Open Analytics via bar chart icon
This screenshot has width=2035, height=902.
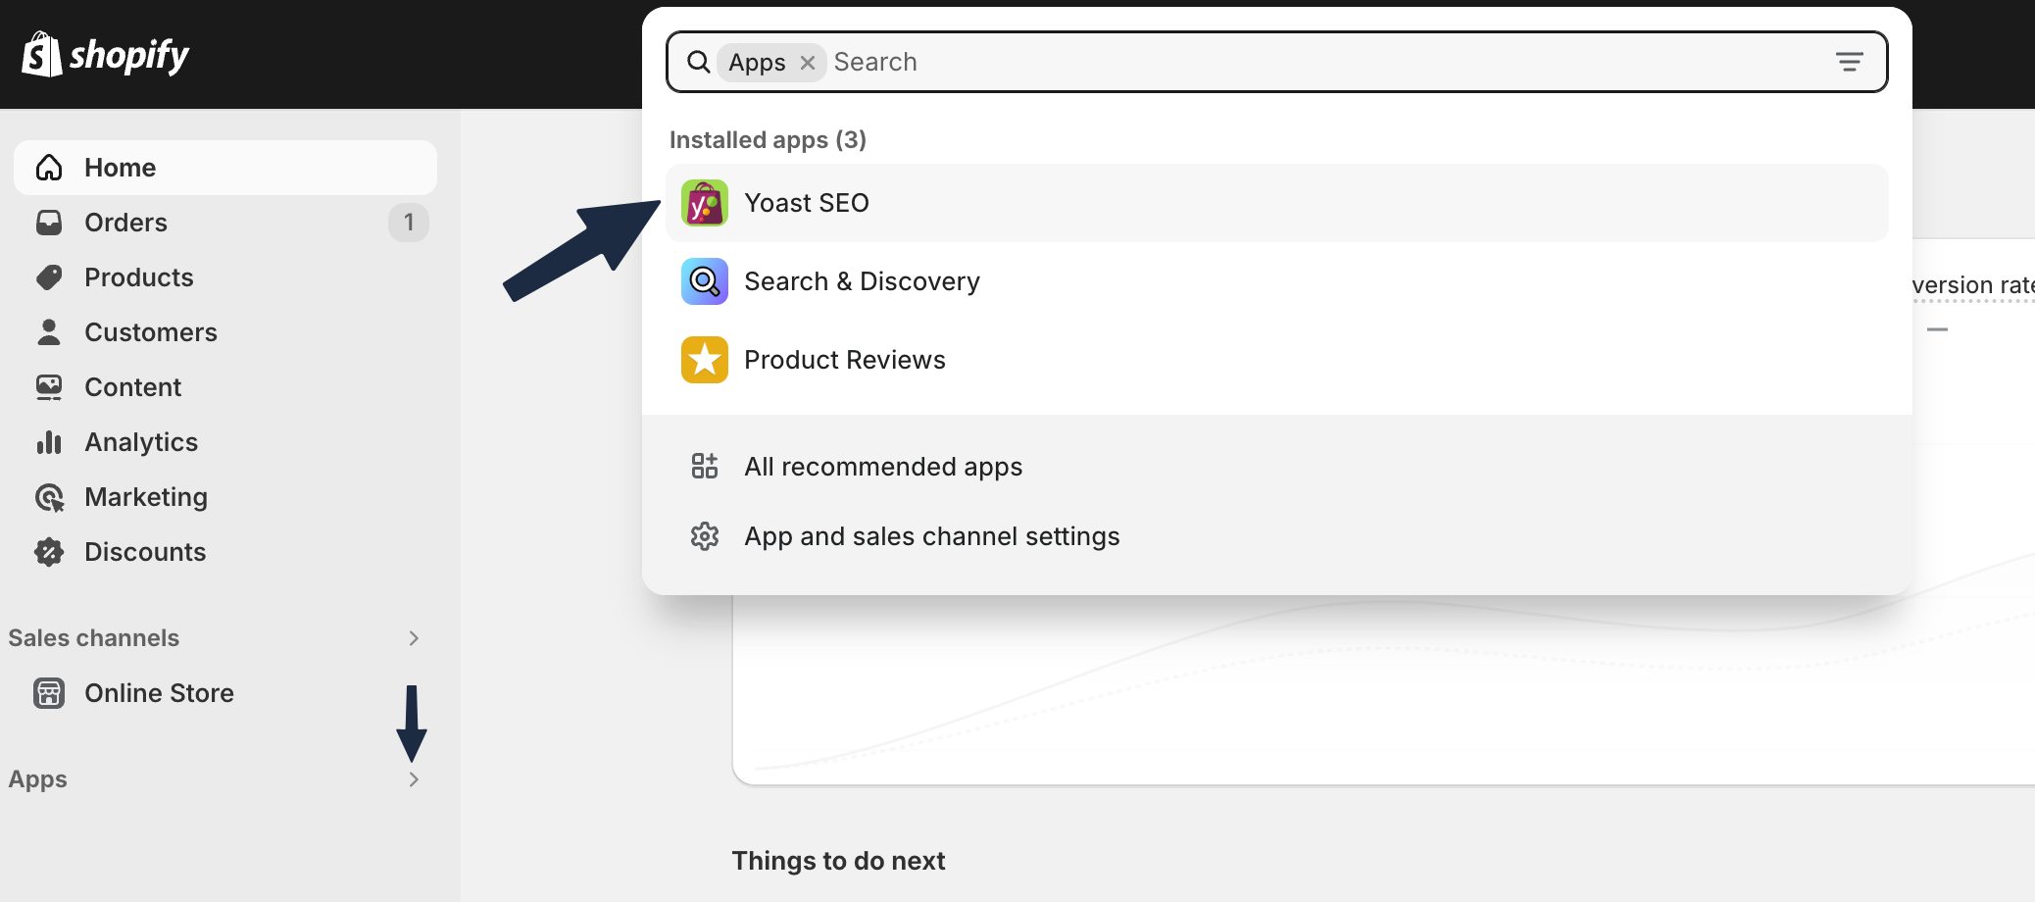click(49, 442)
